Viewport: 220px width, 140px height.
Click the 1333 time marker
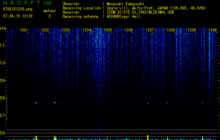pos(66,30)
